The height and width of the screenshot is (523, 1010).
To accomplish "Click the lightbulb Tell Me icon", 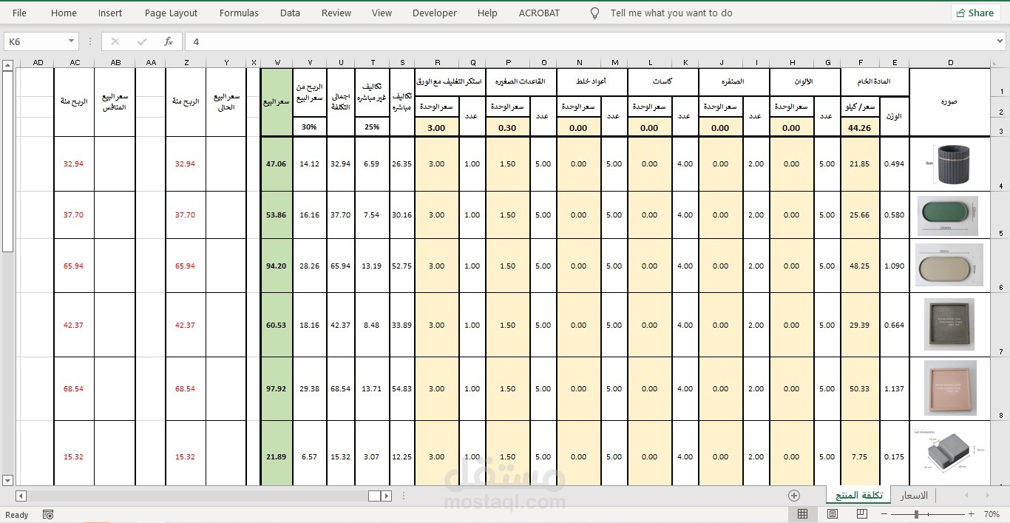I will (594, 13).
